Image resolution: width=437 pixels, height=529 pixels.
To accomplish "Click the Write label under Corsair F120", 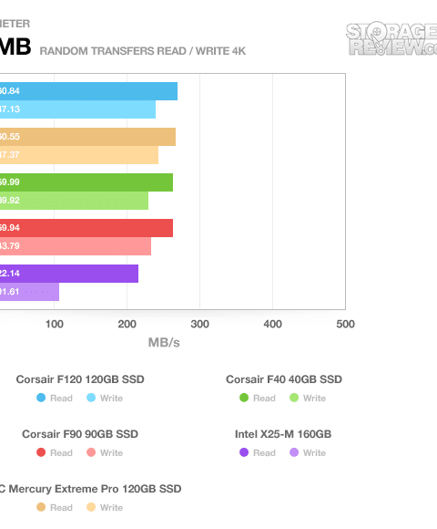I will 111,398.
